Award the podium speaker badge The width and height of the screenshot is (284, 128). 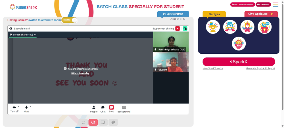pos(265,27)
